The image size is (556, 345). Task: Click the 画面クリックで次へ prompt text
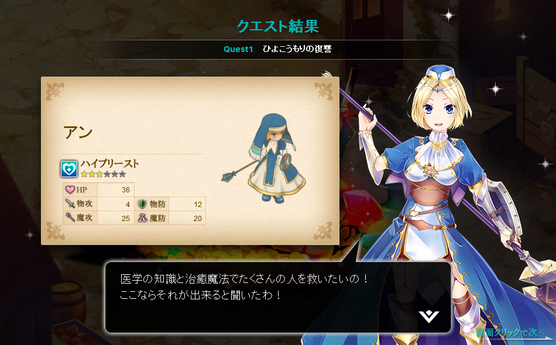510,332
